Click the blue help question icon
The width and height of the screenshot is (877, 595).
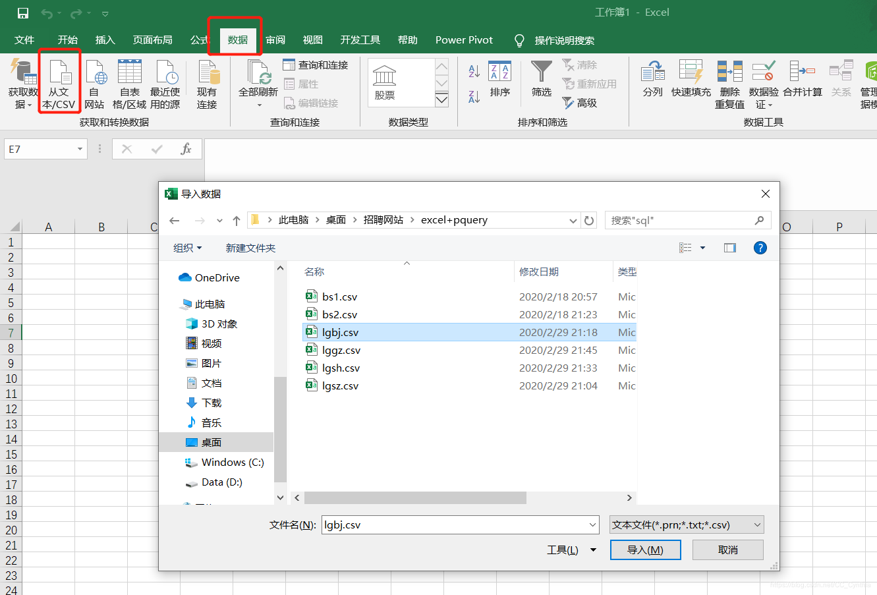(x=760, y=248)
